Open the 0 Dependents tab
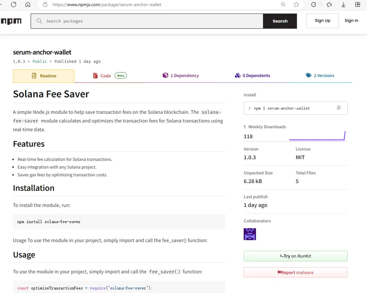The width and height of the screenshot is (367, 293). tap(252, 75)
